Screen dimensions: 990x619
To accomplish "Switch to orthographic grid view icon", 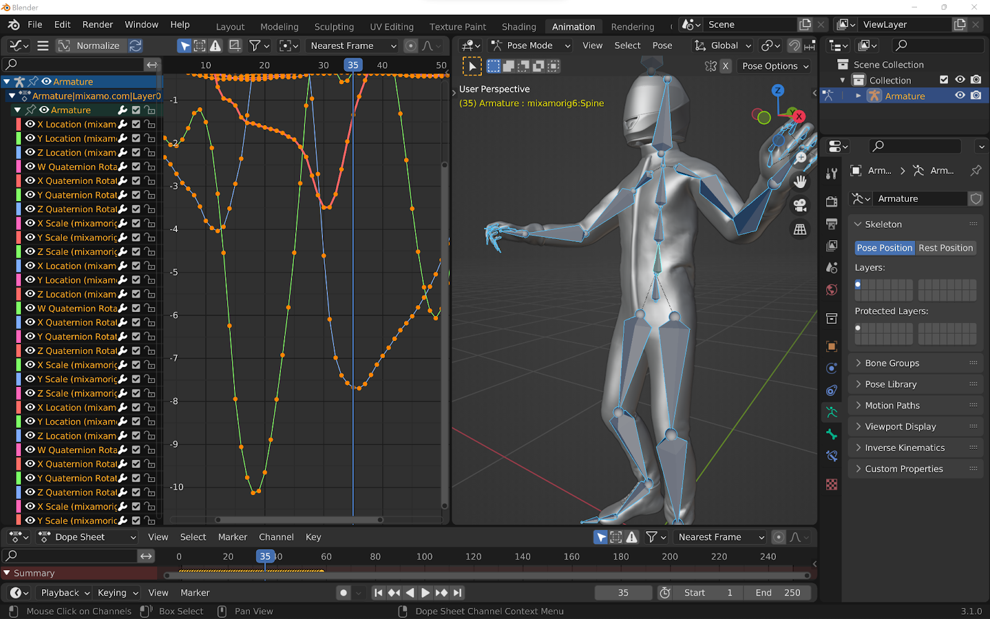I will tap(800, 230).
